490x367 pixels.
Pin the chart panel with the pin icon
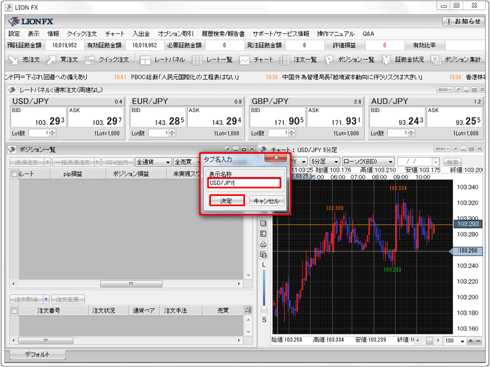point(455,149)
